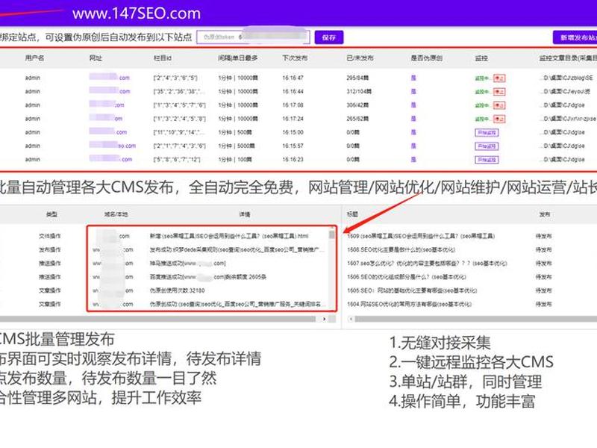This screenshot has width=597, height=448.
Task: Select the monitored folder path containing eyou
Action: [x=565, y=91]
